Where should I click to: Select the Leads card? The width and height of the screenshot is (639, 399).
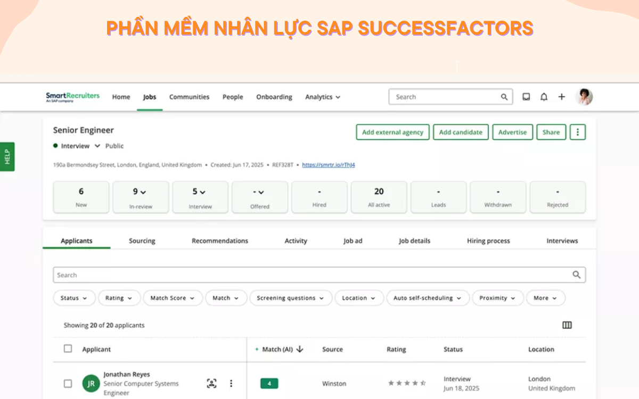(439, 197)
